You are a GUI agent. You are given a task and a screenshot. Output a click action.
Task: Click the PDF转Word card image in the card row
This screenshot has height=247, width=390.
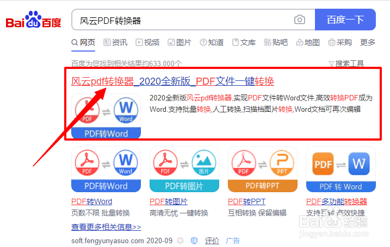point(106,169)
